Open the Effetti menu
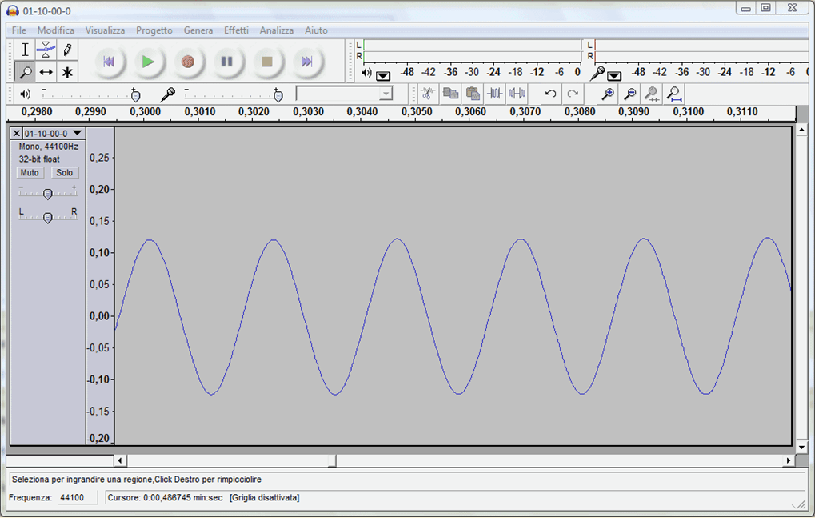The width and height of the screenshot is (815, 518). tap(237, 30)
